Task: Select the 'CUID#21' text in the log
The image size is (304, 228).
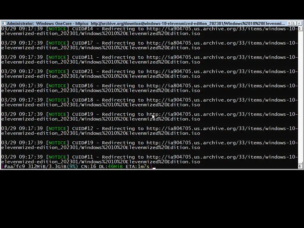Action: coord(83,72)
